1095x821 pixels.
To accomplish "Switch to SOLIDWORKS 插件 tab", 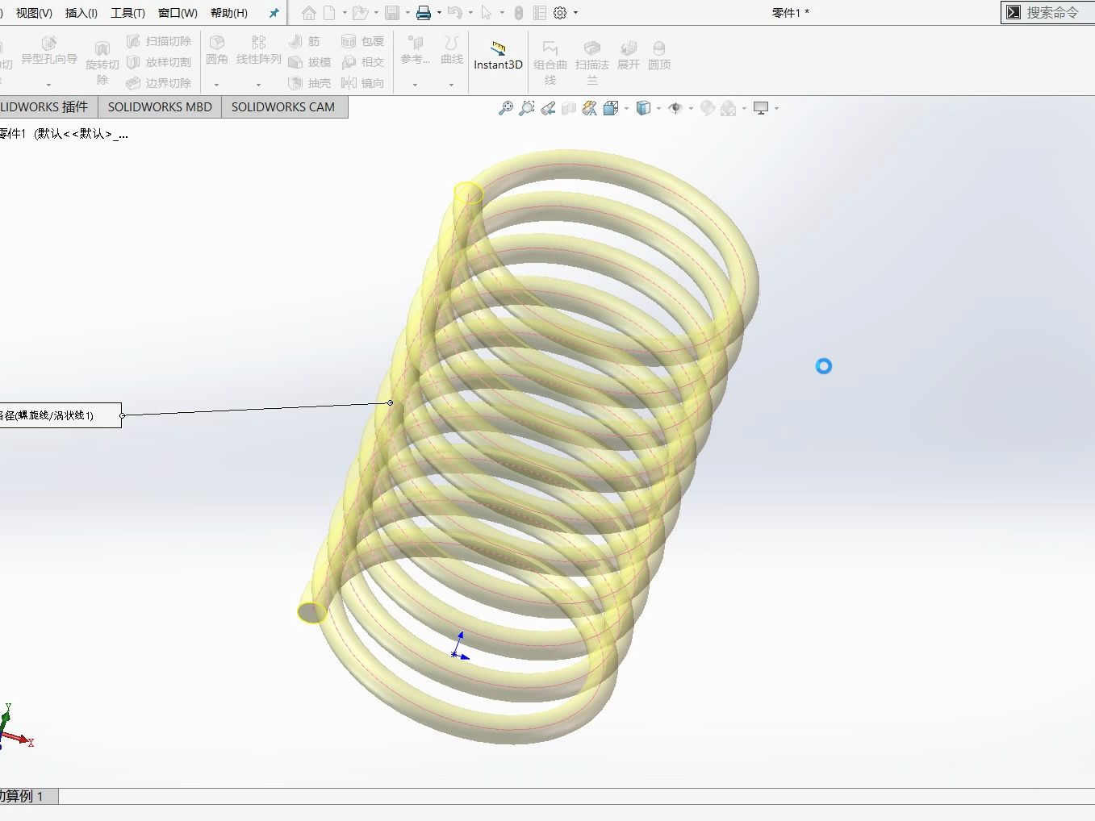I will click(47, 106).
